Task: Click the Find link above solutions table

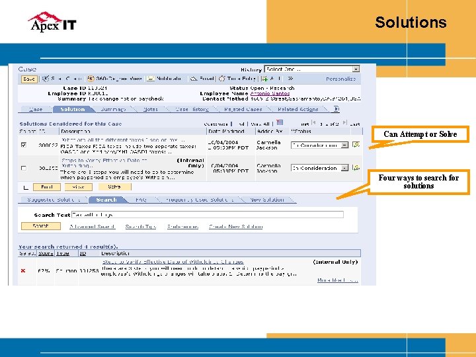Action: pyautogui.click(x=241, y=124)
